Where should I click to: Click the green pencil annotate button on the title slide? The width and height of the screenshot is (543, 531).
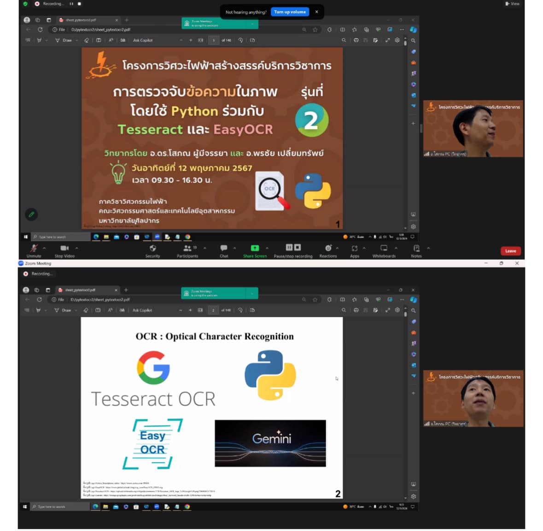coord(31,215)
